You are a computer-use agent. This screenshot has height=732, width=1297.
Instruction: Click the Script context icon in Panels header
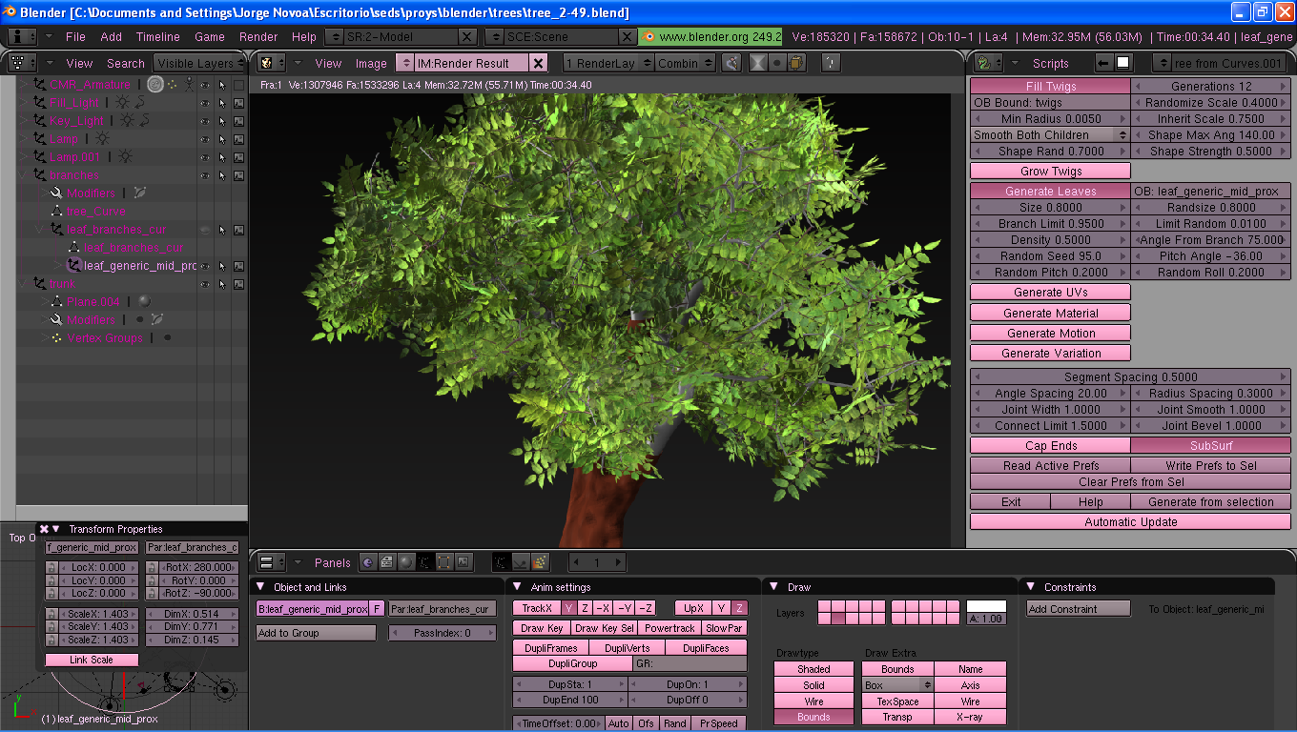click(x=387, y=562)
